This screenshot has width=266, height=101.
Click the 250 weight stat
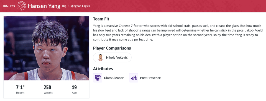(x=47, y=87)
